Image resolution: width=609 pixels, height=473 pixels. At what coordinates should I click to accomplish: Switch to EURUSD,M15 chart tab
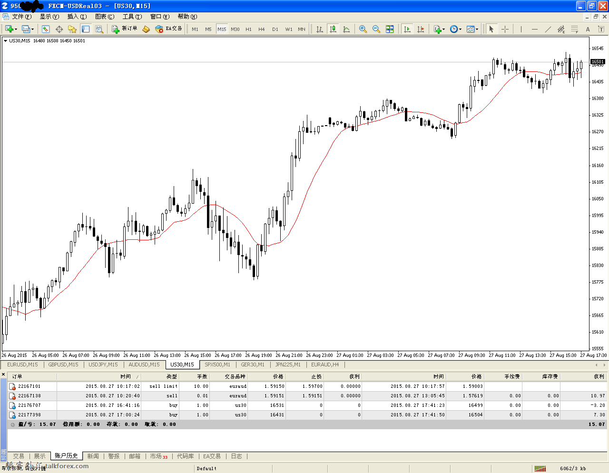coord(22,365)
